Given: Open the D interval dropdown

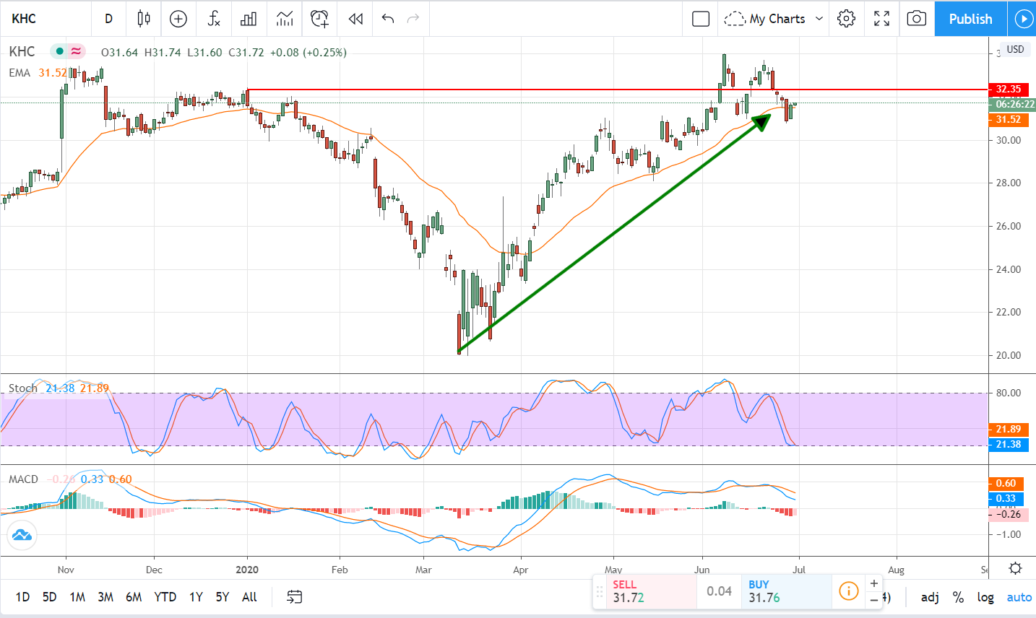Looking at the screenshot, I should [x=108, y=19].
